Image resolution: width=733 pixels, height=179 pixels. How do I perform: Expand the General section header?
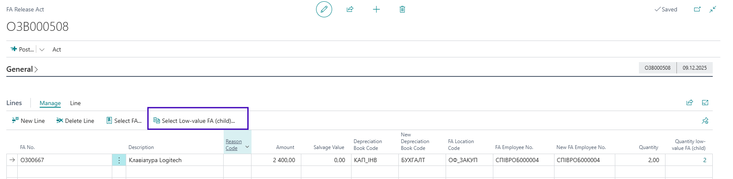point(22,69)
